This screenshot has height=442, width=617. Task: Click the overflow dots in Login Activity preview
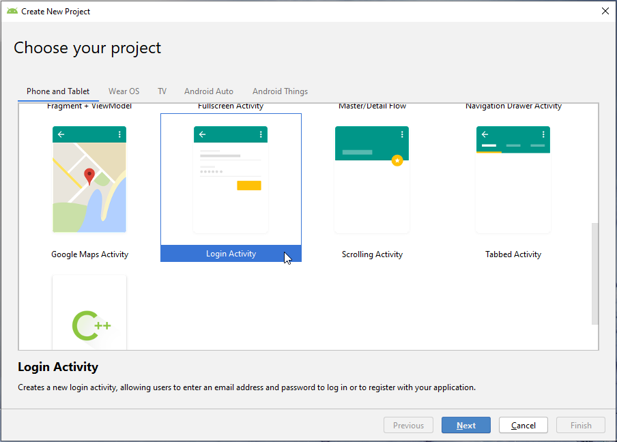click(x=261, y=134)
